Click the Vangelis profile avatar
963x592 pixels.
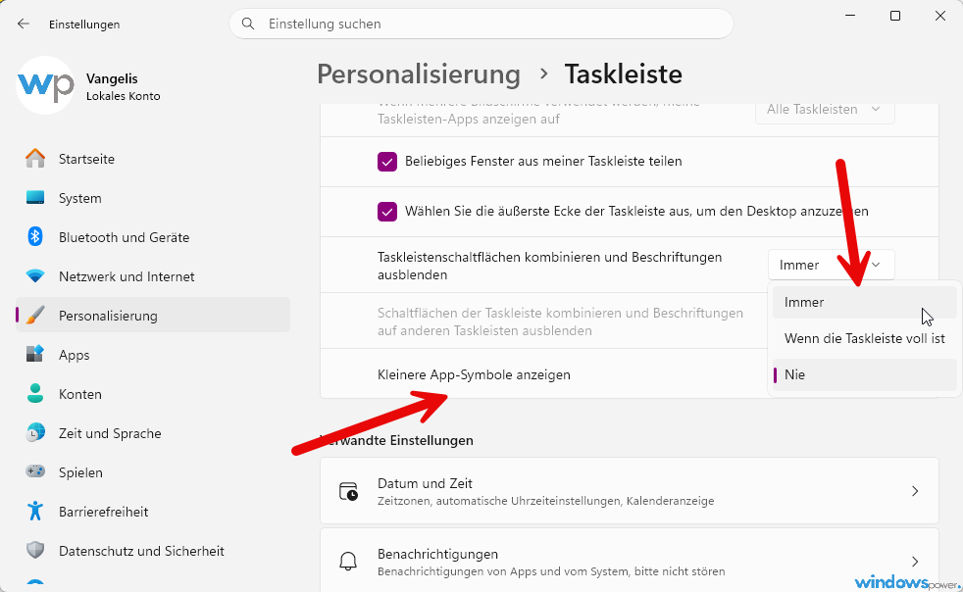tap(45, 85)
